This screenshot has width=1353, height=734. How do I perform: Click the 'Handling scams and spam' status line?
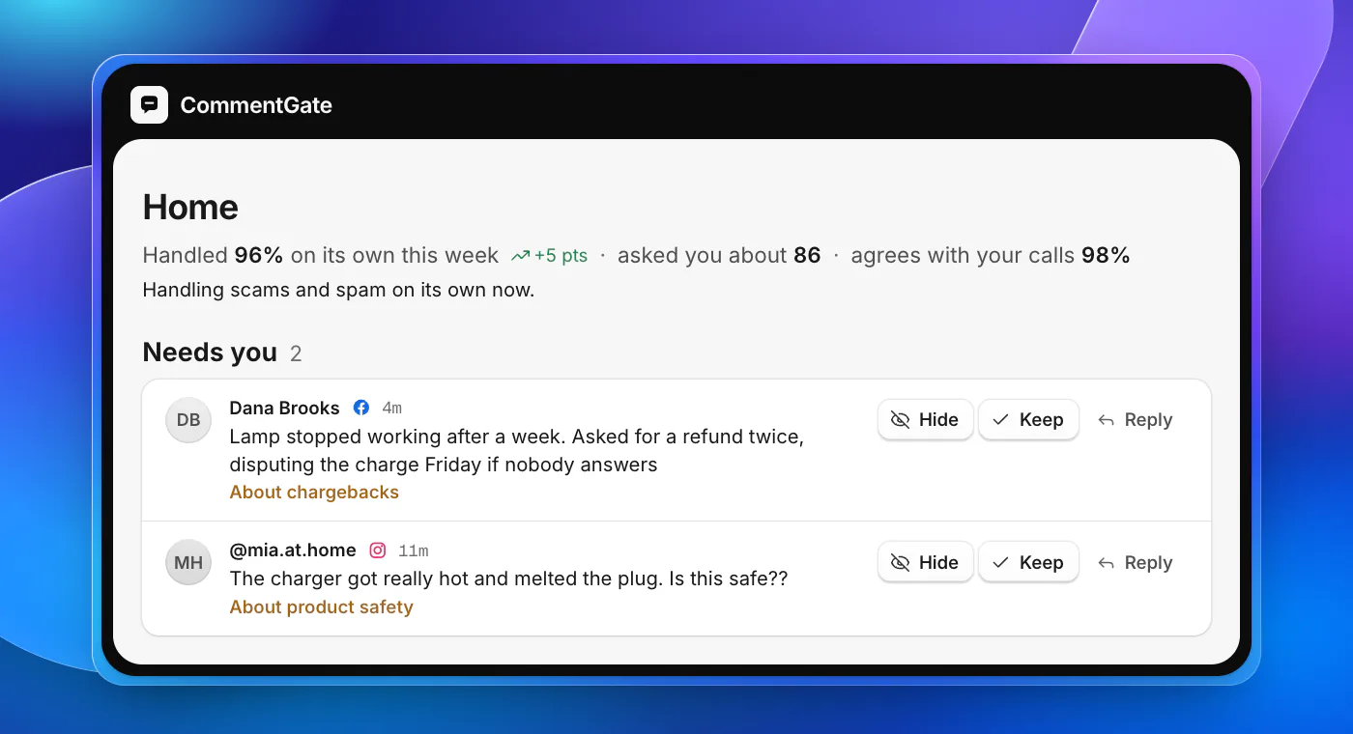[x=338, y=290]
